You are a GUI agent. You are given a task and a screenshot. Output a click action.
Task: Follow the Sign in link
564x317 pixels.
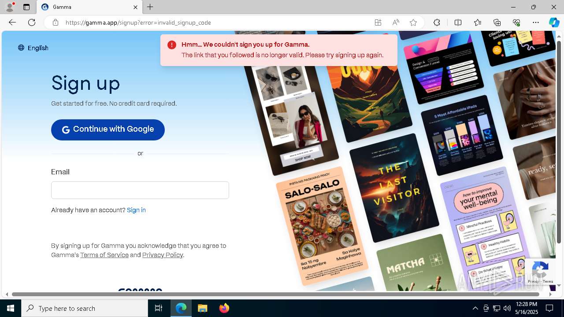click(x=136, y=210)
